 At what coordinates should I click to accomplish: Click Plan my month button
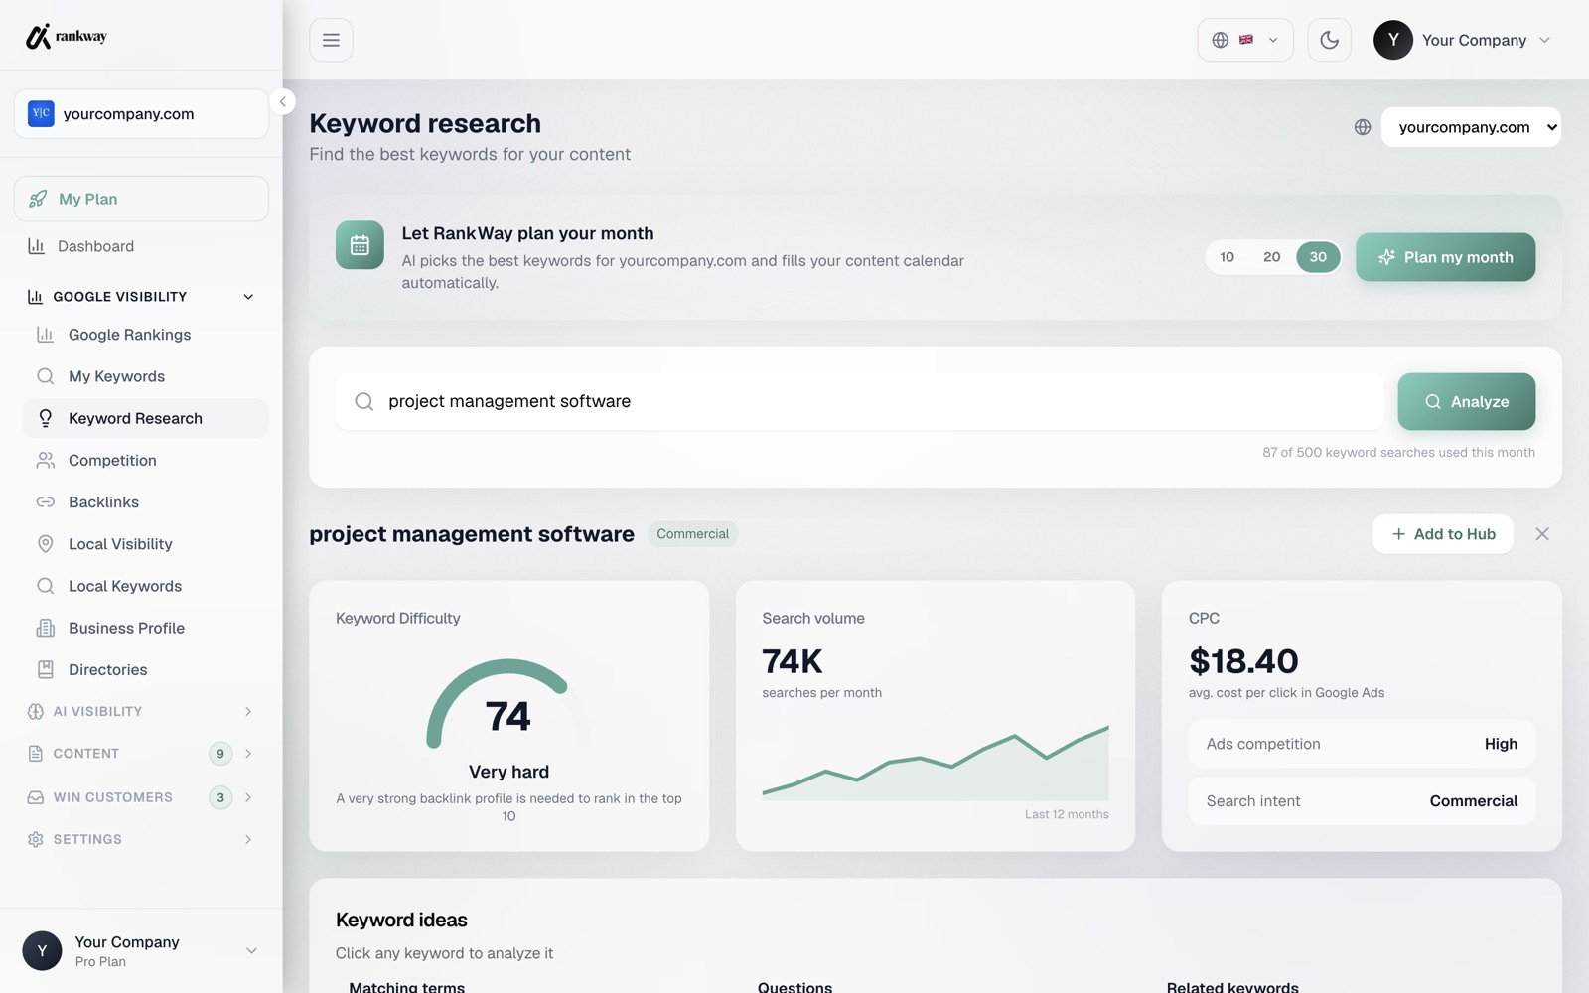click(x=1445, y=257)
